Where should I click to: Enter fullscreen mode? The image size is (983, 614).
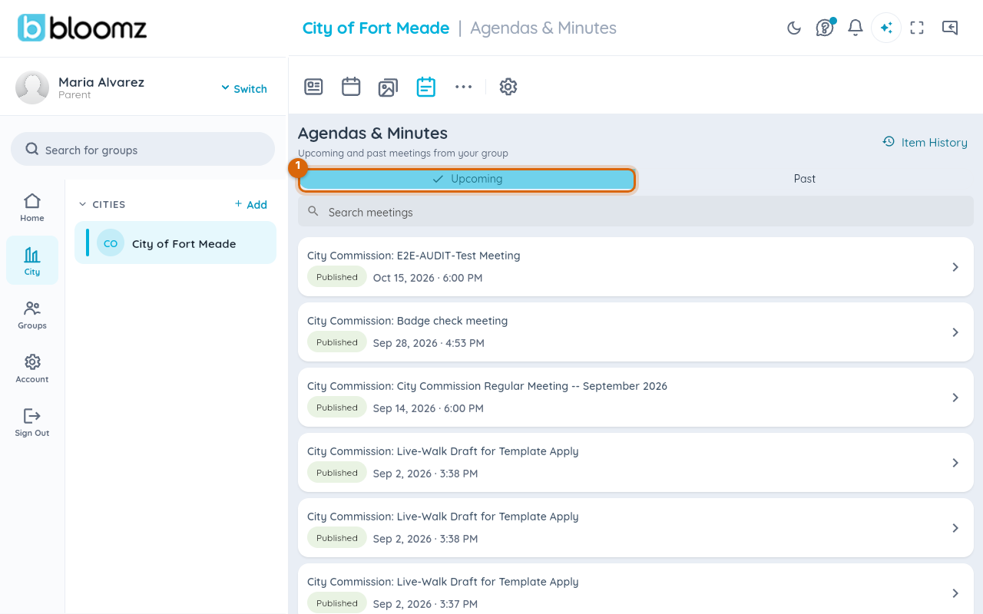[917, 28]
